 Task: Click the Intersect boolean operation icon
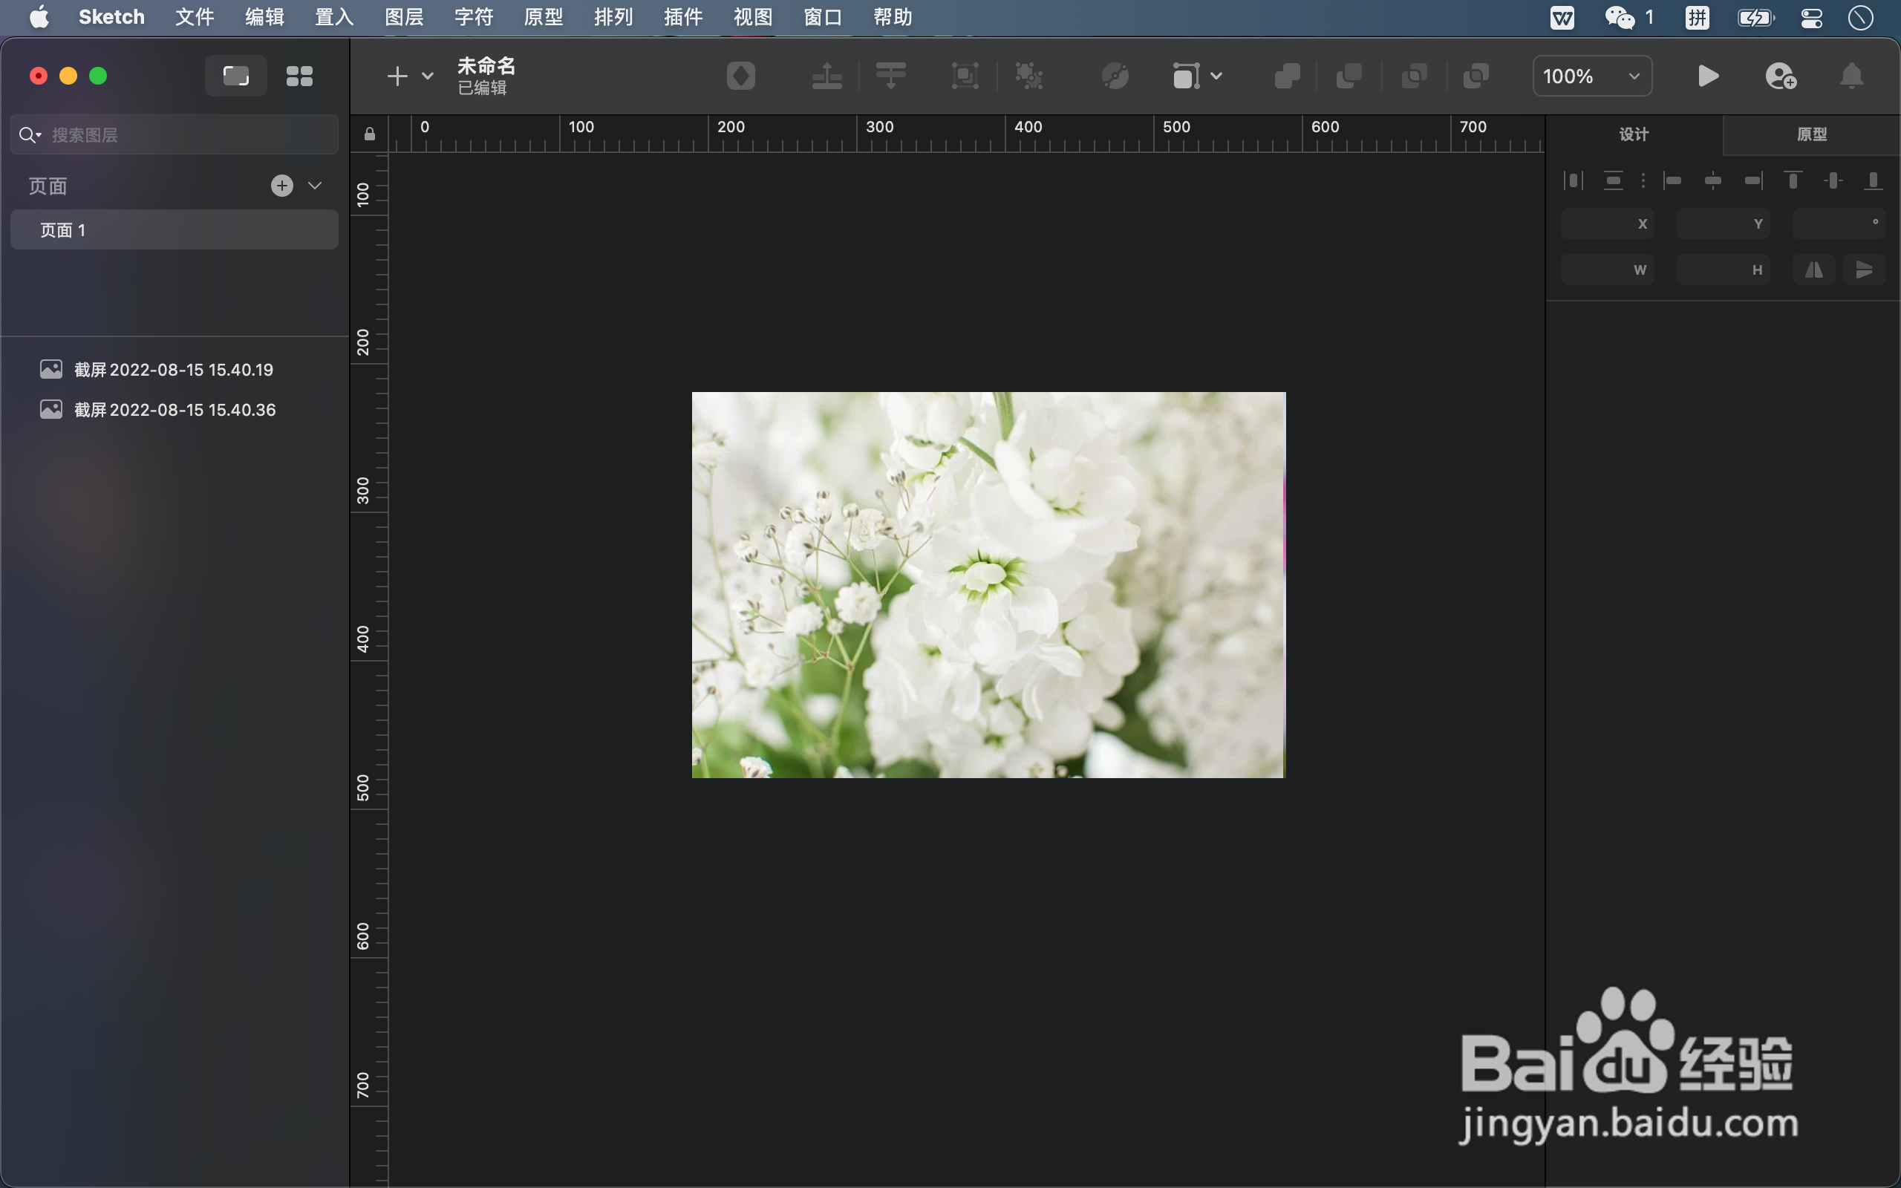pos(1414,76)
